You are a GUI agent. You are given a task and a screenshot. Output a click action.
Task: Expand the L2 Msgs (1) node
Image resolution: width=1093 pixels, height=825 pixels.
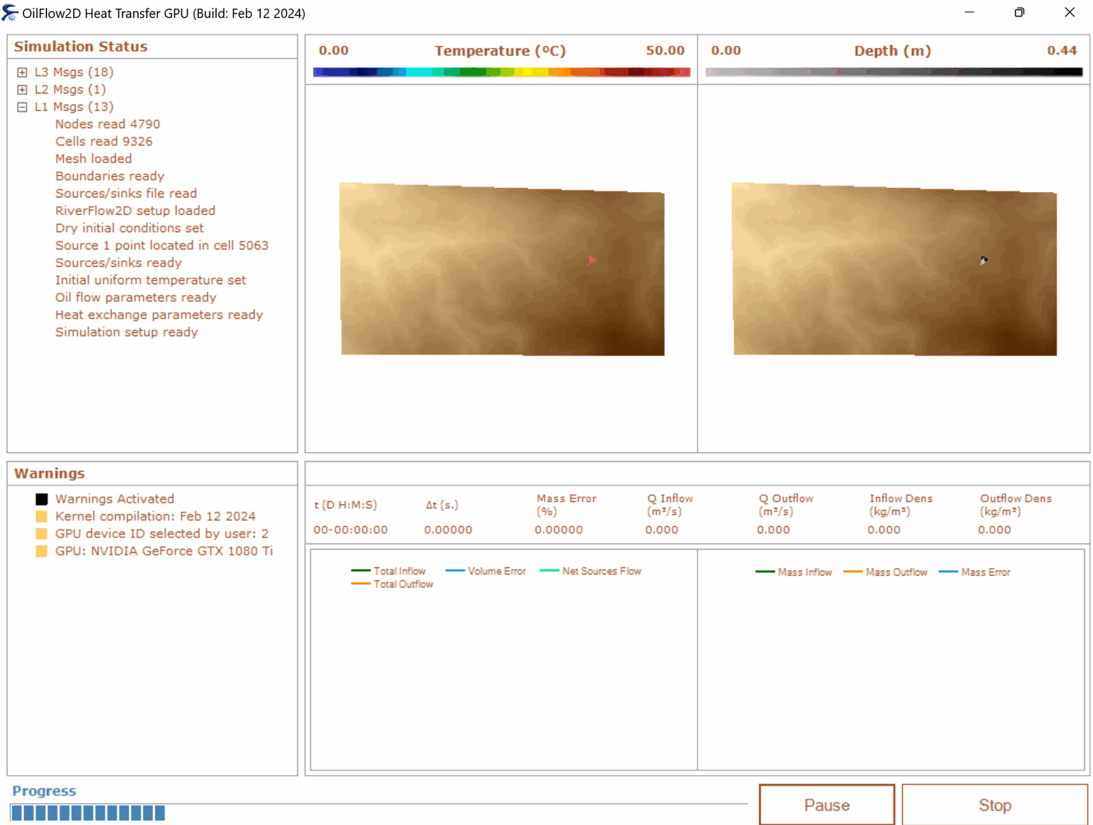23,89
